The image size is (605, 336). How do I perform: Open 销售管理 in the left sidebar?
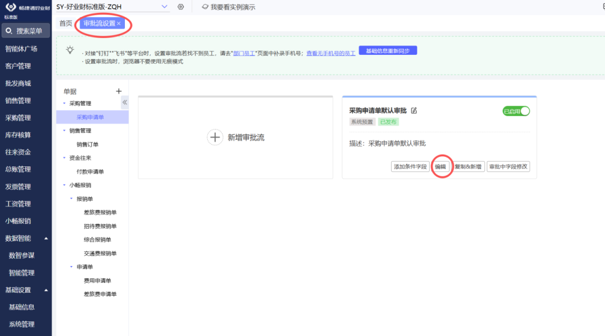click(x=18, y=101)
